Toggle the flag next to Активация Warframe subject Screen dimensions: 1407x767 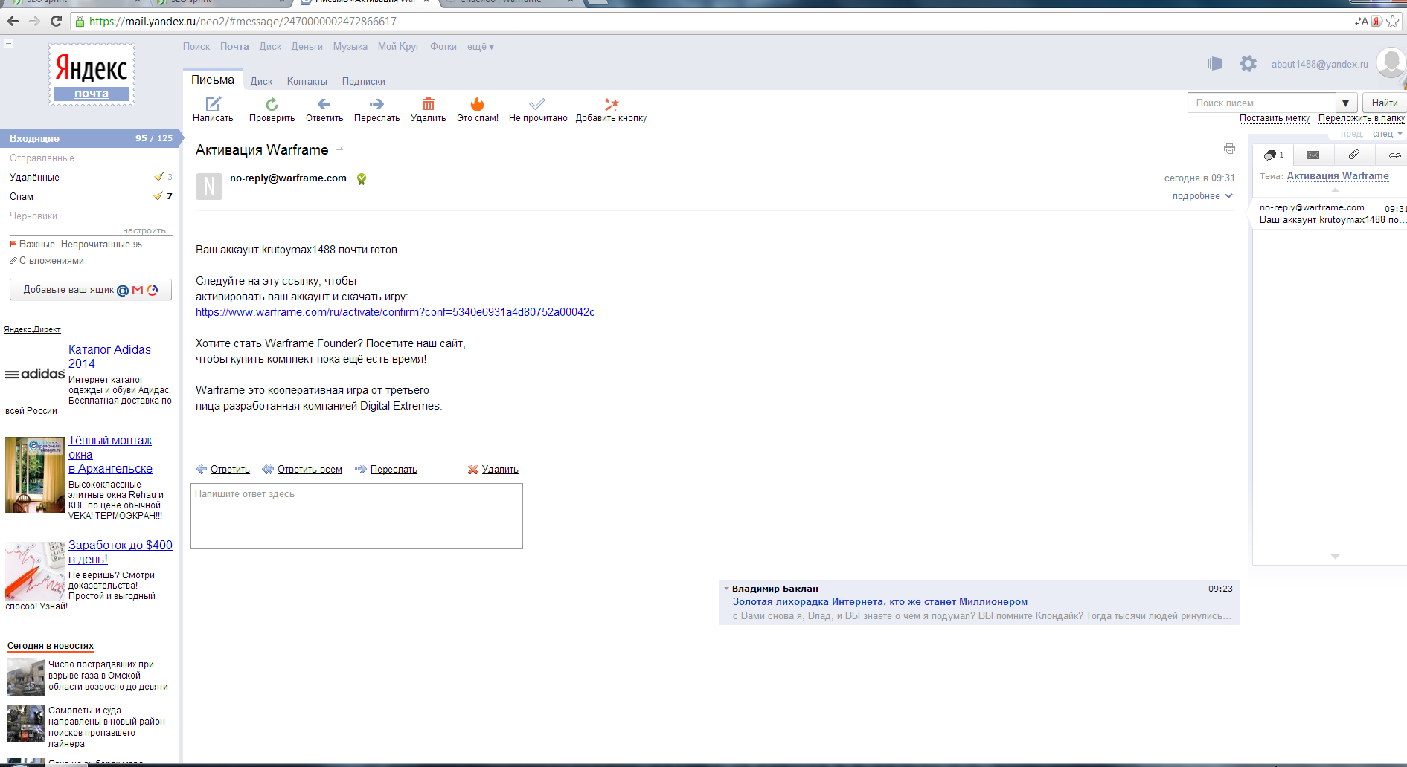[x=339, y=149]
